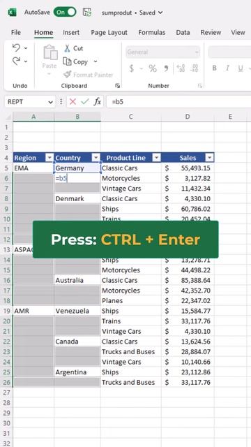Select the Canada cell
Image resolution: width=251 pixels, height=447 pixels.
77,342
